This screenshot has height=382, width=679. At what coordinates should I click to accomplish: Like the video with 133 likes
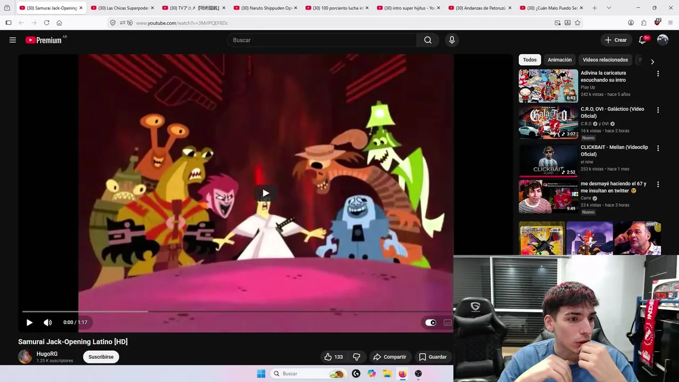[x=333, y=357]
